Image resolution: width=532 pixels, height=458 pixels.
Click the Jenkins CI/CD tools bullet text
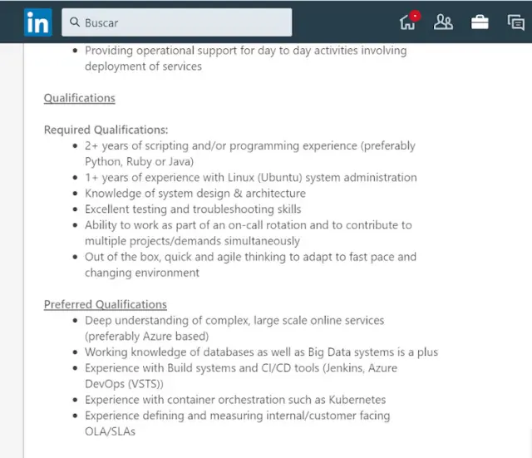(240, 367)
